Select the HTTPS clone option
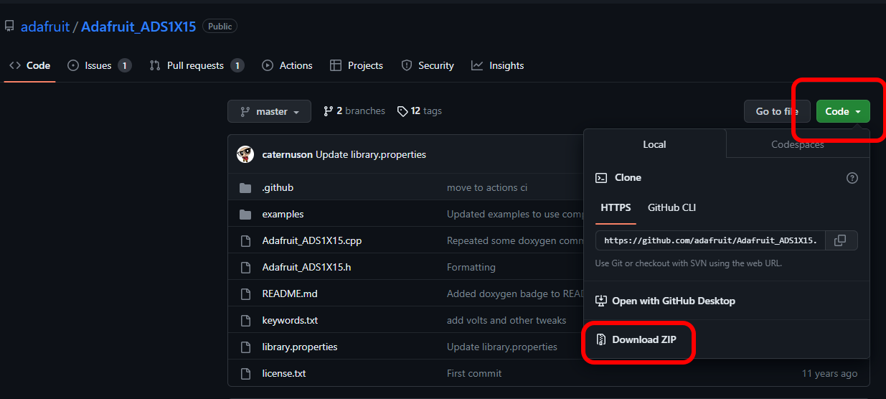 point(616,207)
